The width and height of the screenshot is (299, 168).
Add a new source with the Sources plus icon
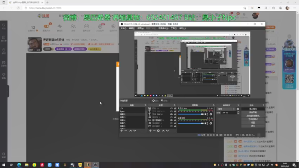click(150, 131)
